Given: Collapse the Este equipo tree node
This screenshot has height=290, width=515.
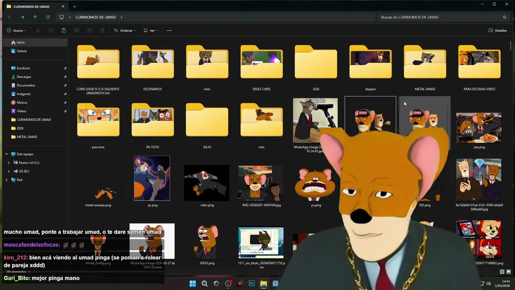Looking at the screenshot, I should point(6,154).
